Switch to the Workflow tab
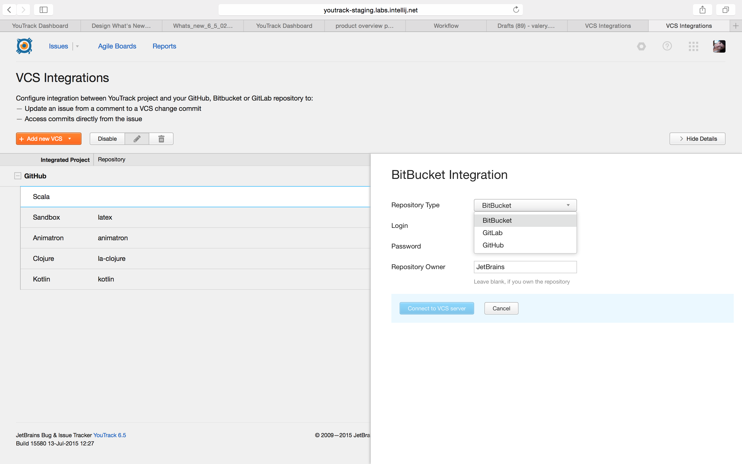 pyautogui.click(x=446, y=26)
